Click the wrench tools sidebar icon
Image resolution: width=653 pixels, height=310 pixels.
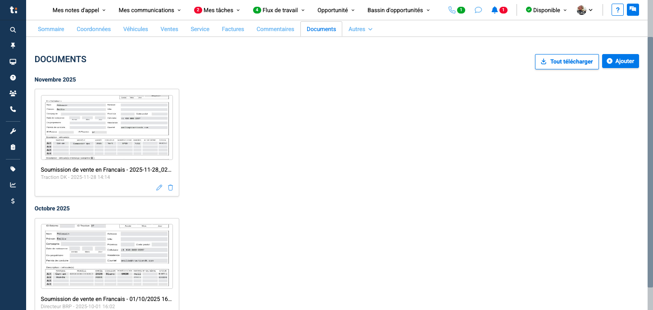click(x=13, y=131)
